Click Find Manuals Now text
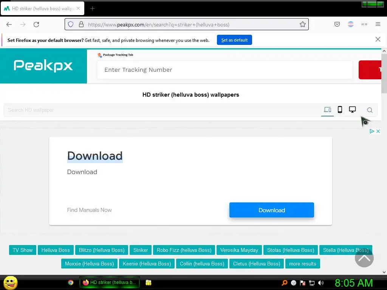The width and height of the screenshot is (387, 290). pyautogui.click(x=89, y=210)
